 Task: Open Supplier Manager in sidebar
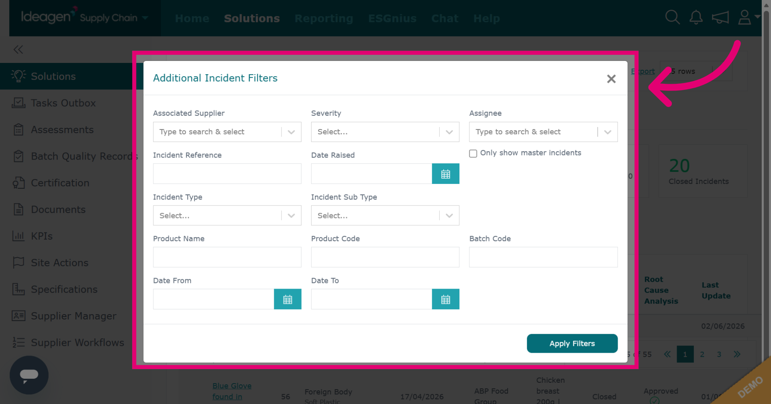tap(73, 316)
